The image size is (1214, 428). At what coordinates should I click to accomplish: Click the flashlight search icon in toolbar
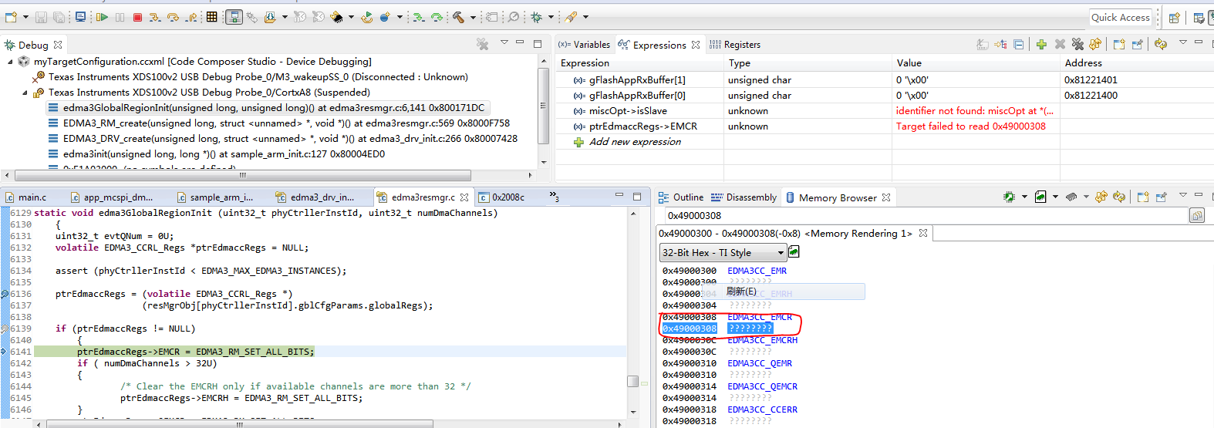click(570, 17)
